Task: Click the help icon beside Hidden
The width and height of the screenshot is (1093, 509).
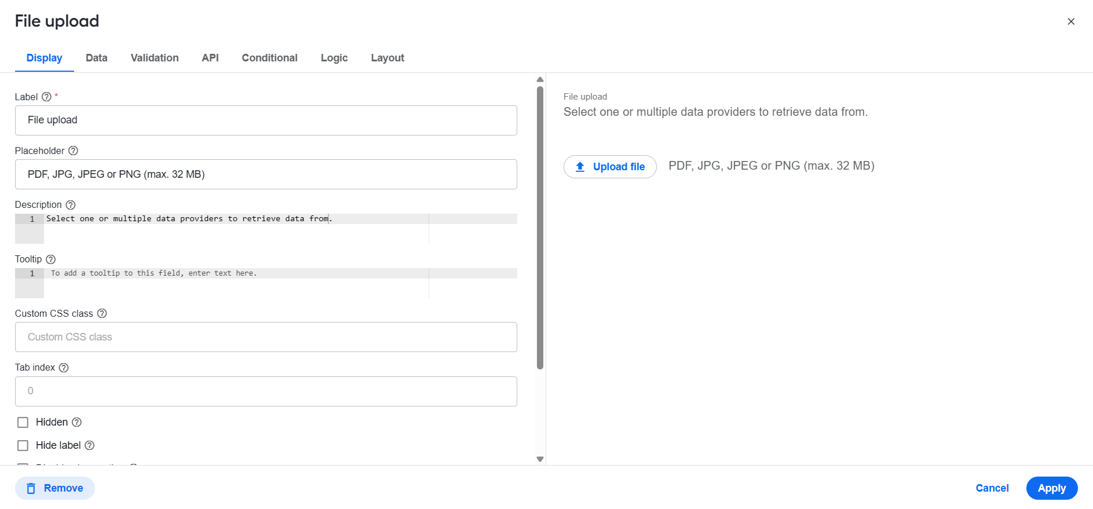Action: click(76, 422)
